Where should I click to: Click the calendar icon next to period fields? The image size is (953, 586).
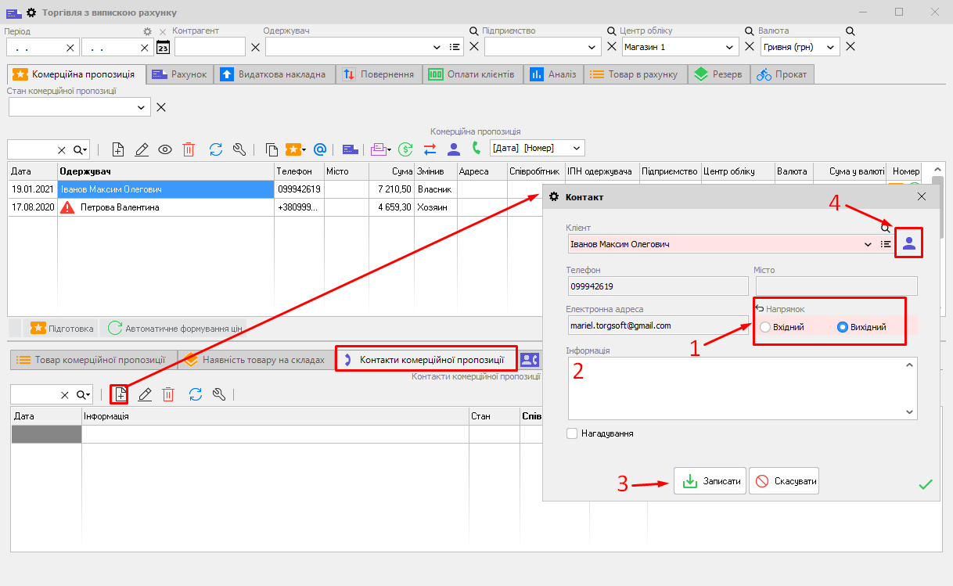pos(163,47)
